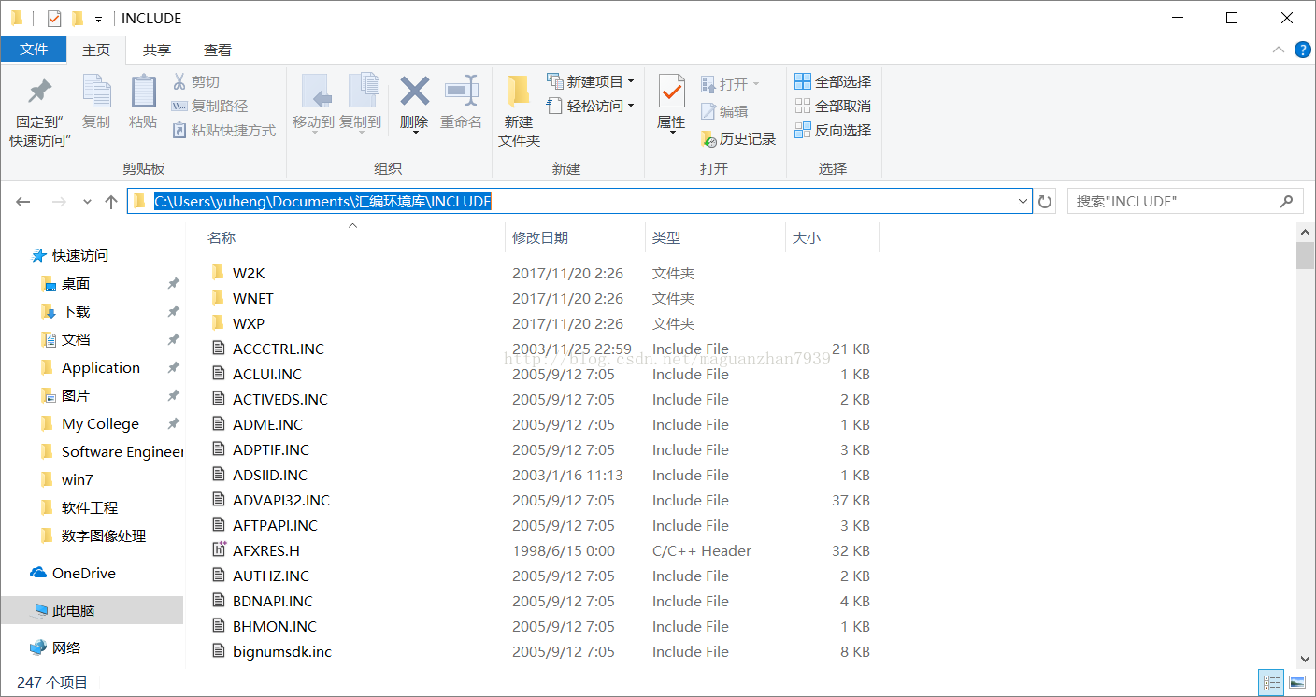Go up one folder level arrow
The height and width of the screenshot is (697, 1316).
click(111, 202)
